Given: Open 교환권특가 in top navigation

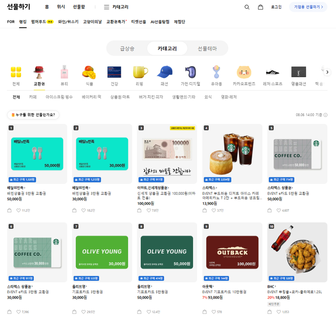Looking at the screenshot, I should pyautogui.click(x=116, y=22).
